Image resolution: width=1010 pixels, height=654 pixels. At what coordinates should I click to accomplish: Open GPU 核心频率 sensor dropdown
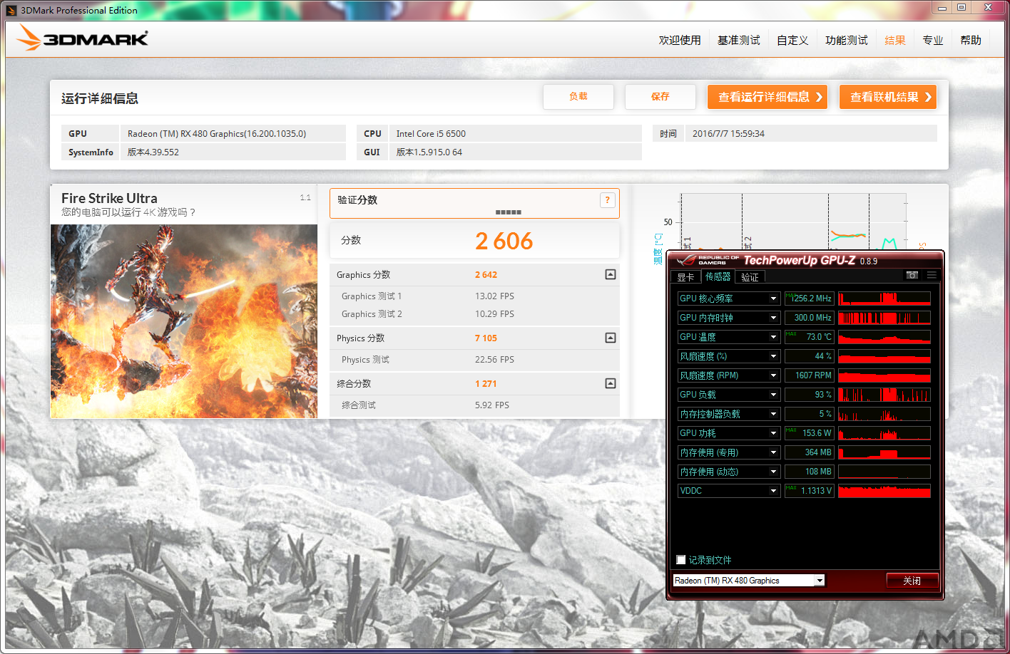pyautogui.click(x=773, y=299)
